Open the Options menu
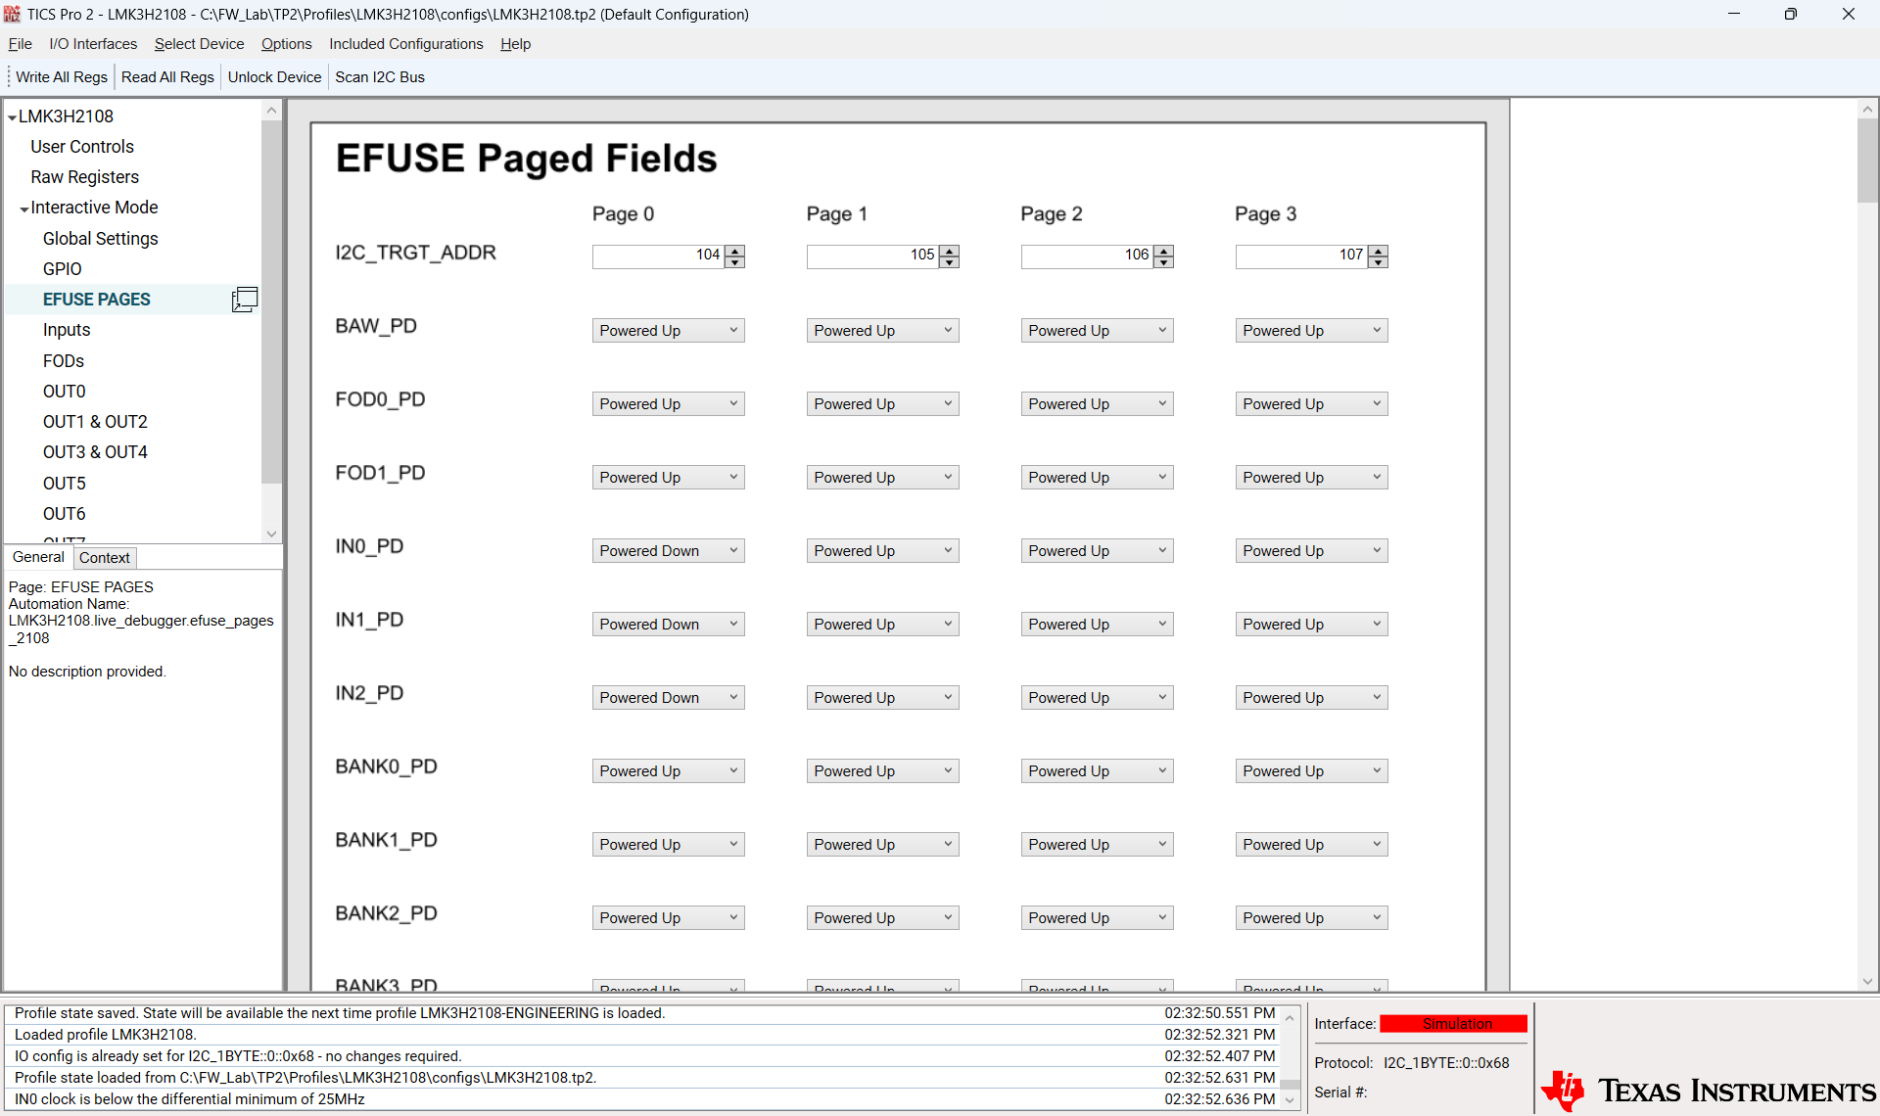This screenshot has height=1116, width=1880. [x=286, y=44]
